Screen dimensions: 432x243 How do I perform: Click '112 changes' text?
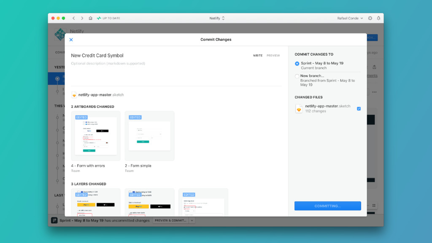point(316,111)
